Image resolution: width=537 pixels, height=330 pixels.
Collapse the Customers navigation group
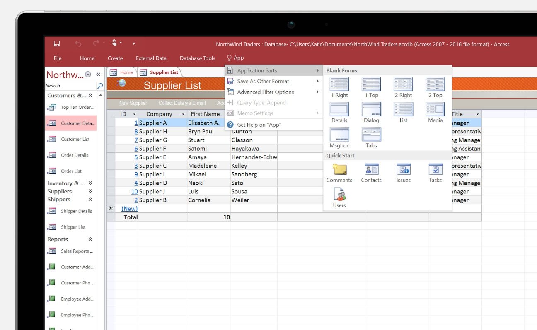90,96
